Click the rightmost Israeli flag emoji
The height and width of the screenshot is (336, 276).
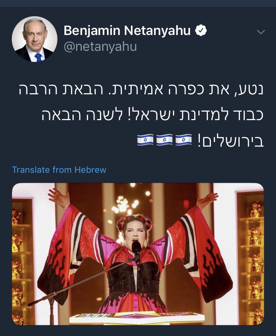click(184, 140)
